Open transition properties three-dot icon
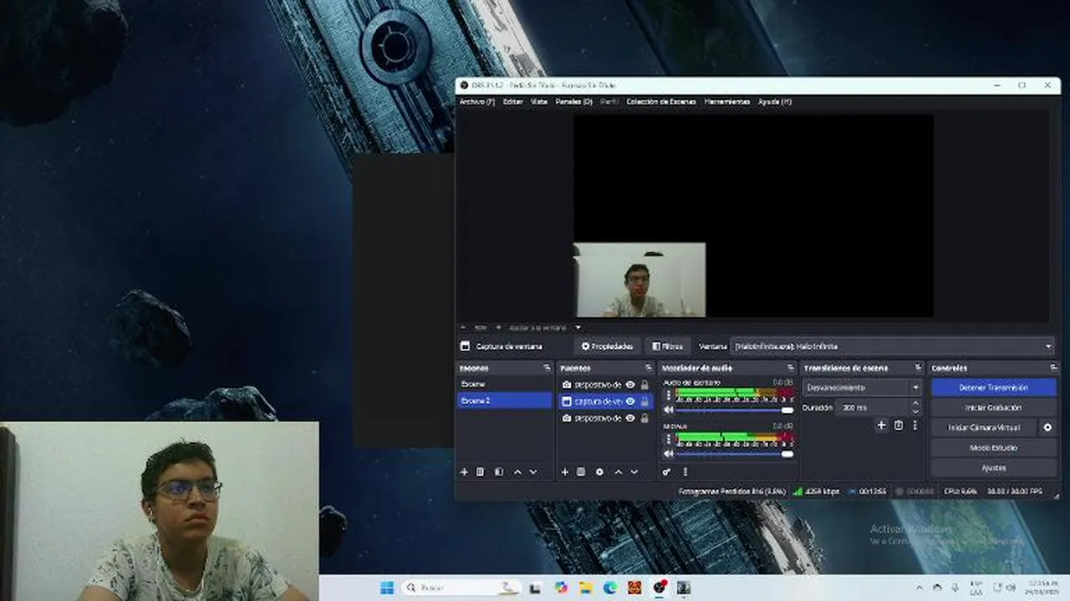The width and height of the screenshot is (1070, 601). coord(915,426)
